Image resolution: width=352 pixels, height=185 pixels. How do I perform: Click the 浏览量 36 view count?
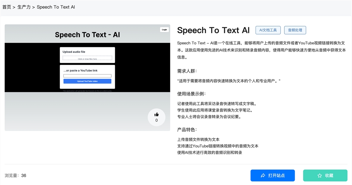tap(15, 175)
